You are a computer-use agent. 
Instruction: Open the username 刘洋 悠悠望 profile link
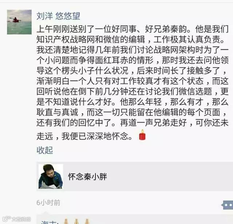coord(58,16)
